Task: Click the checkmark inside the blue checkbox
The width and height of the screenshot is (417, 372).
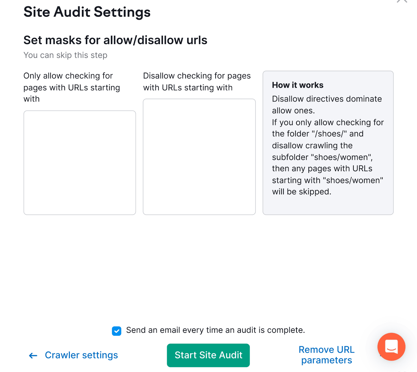Action: point(116,331)
